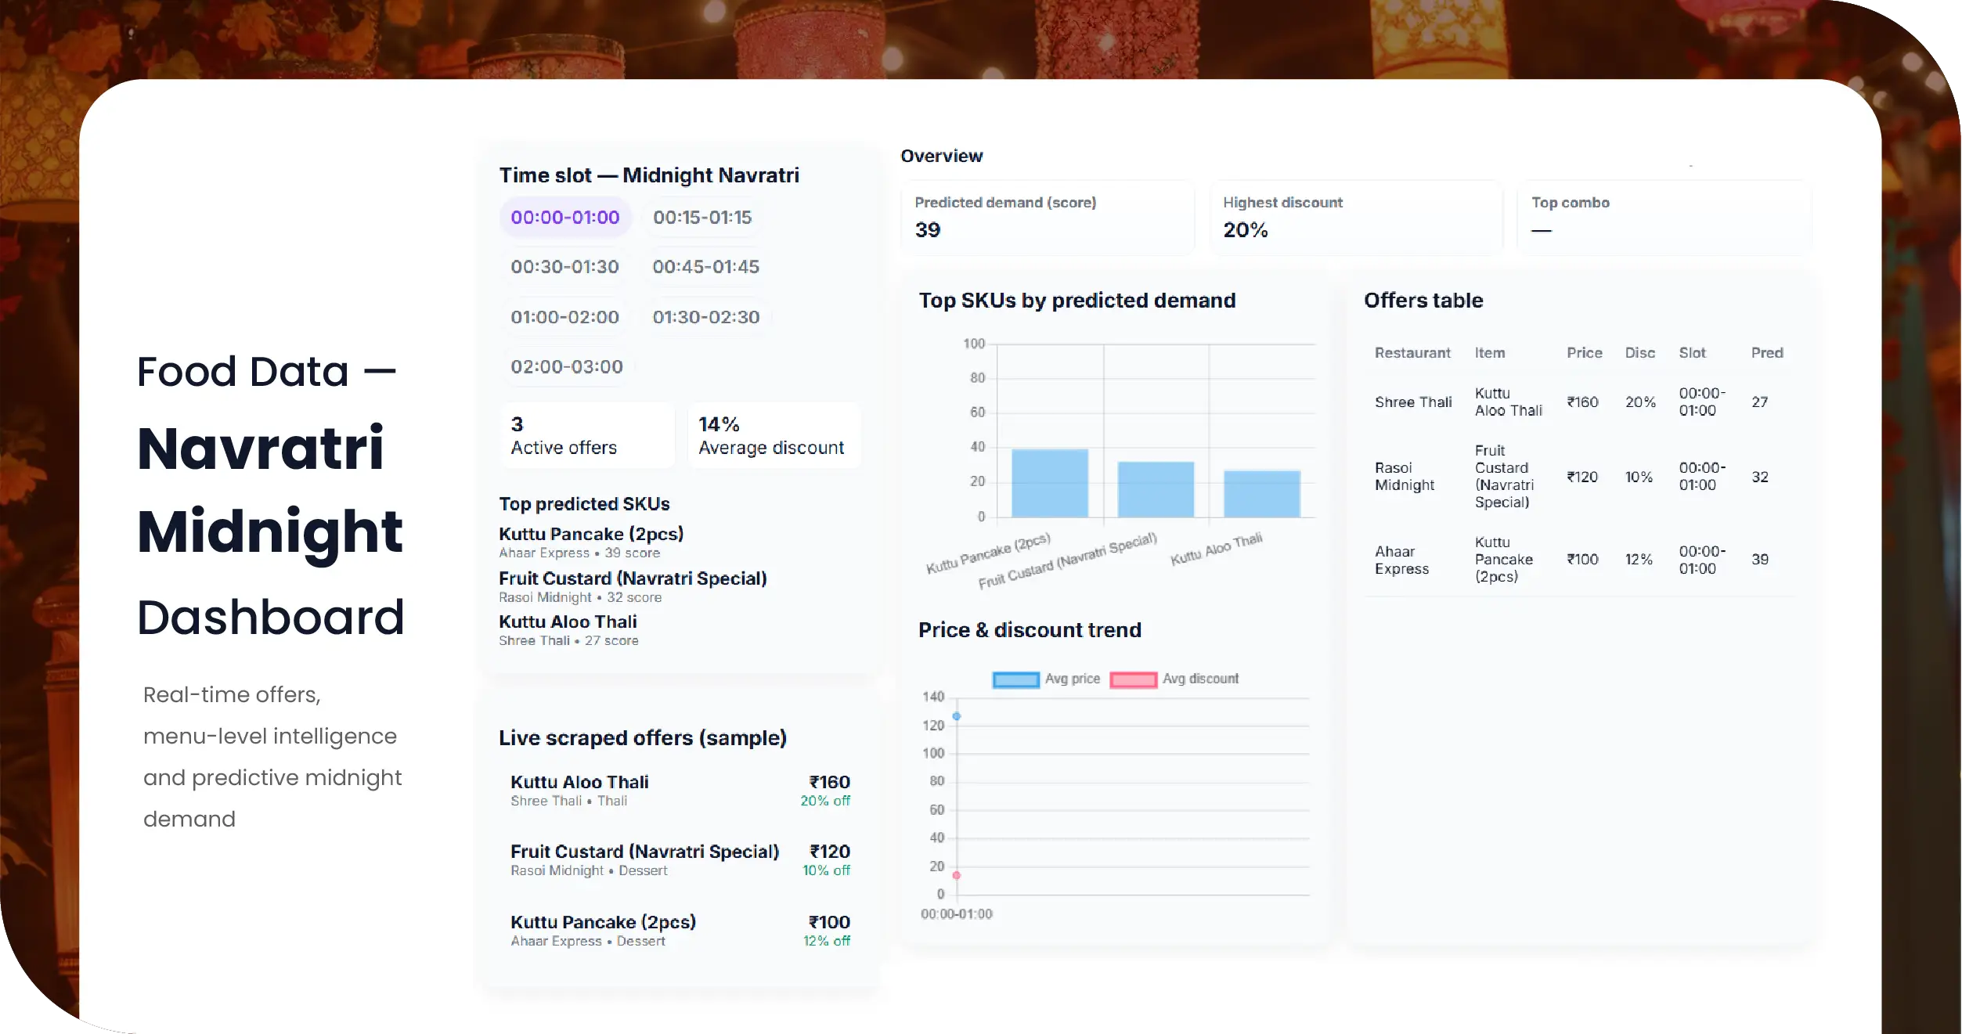Open the Highest discount overview card
This screenshot has width=1962, height=1034.
click(1356, 218)
